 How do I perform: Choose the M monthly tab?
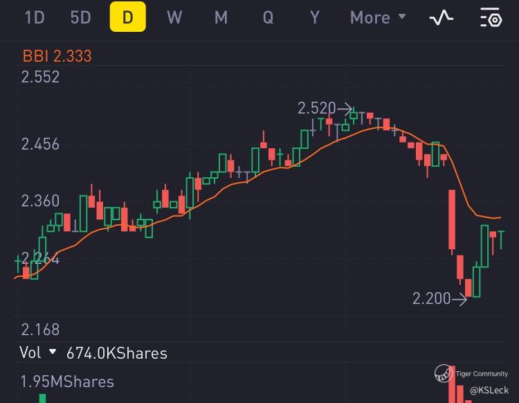(x=221, y=18)
